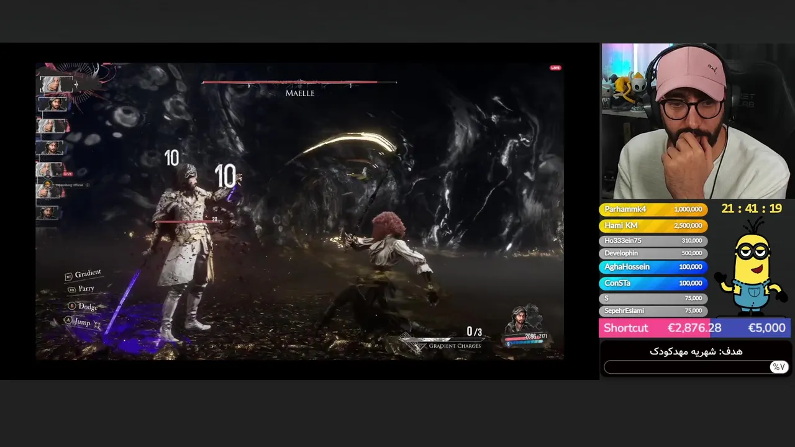Image resolution: width=795 pixels, height=447 pixels.
Task: Click the donor row named S
Action: coord(653,298)
